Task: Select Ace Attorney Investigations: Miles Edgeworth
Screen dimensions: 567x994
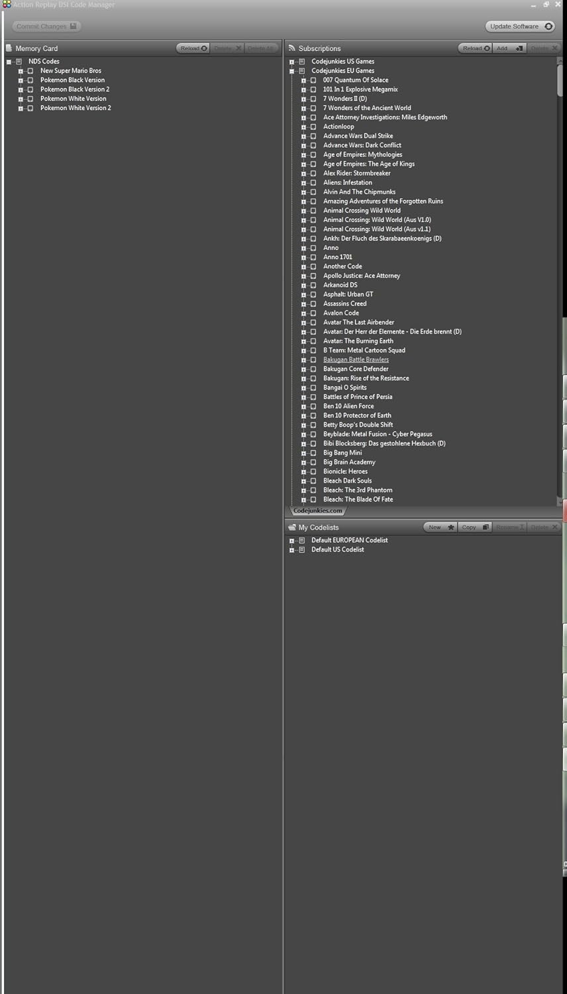Action: 385,117
